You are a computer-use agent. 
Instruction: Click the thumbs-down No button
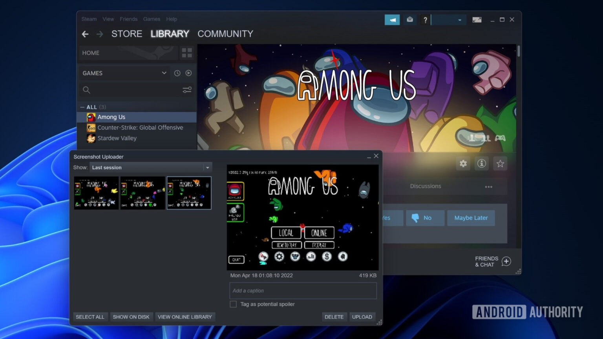[x=425, y=218]
